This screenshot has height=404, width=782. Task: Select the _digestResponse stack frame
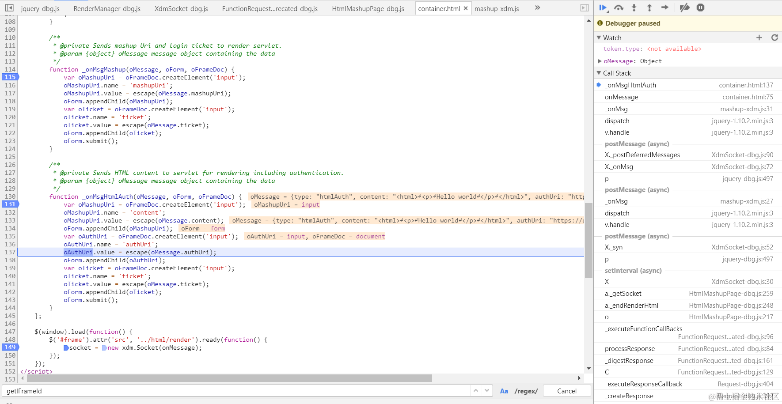point(688,360)
